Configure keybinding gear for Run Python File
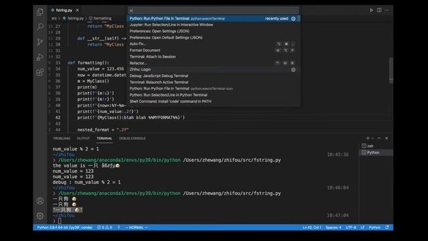 tap(294, 19)
